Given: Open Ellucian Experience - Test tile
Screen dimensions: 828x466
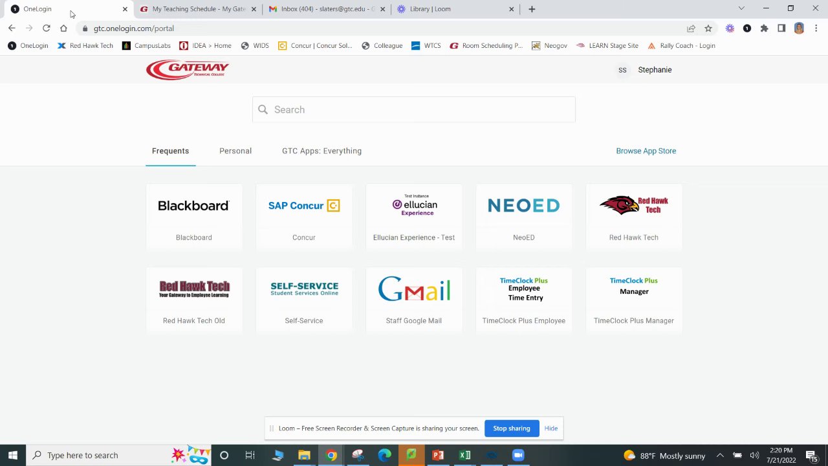Looking at the screenshot, I should [x=413, y=217].
